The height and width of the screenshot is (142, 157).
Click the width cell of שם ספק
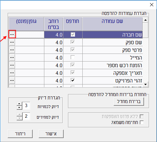[x=54, y=42]
